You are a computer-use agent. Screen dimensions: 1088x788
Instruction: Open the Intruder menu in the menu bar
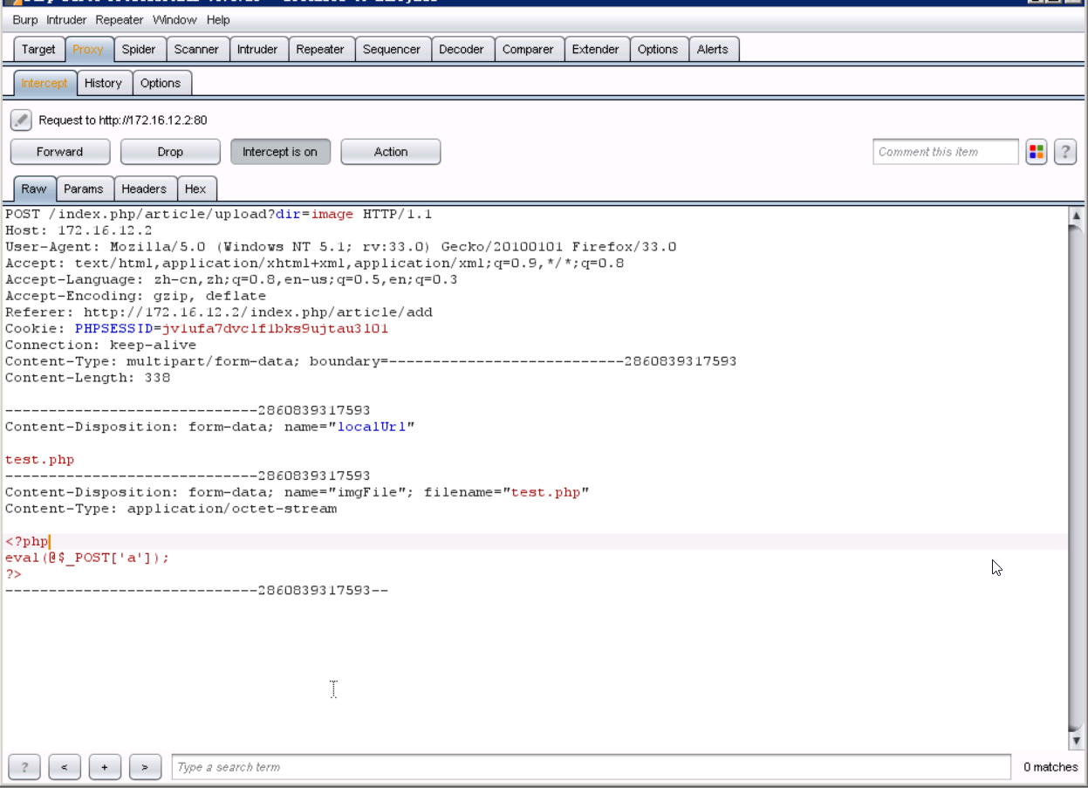pos(67,19)
